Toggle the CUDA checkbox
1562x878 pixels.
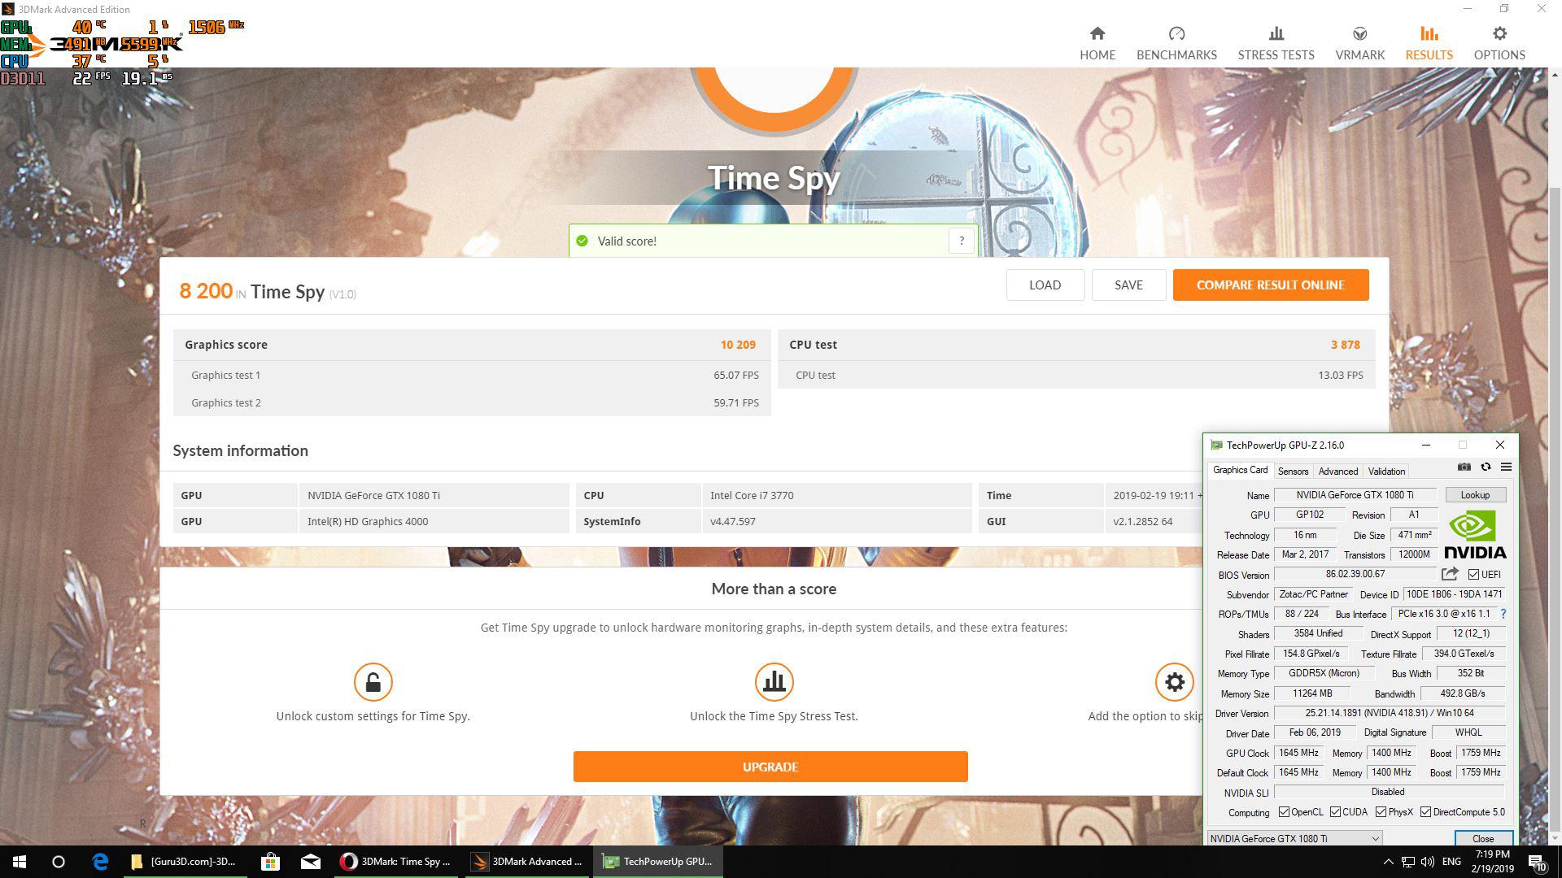tap(1335, 812)
